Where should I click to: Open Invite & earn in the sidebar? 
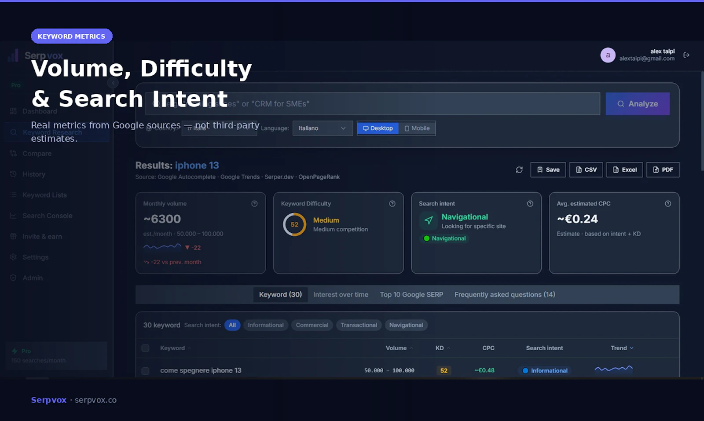[42, 236]
